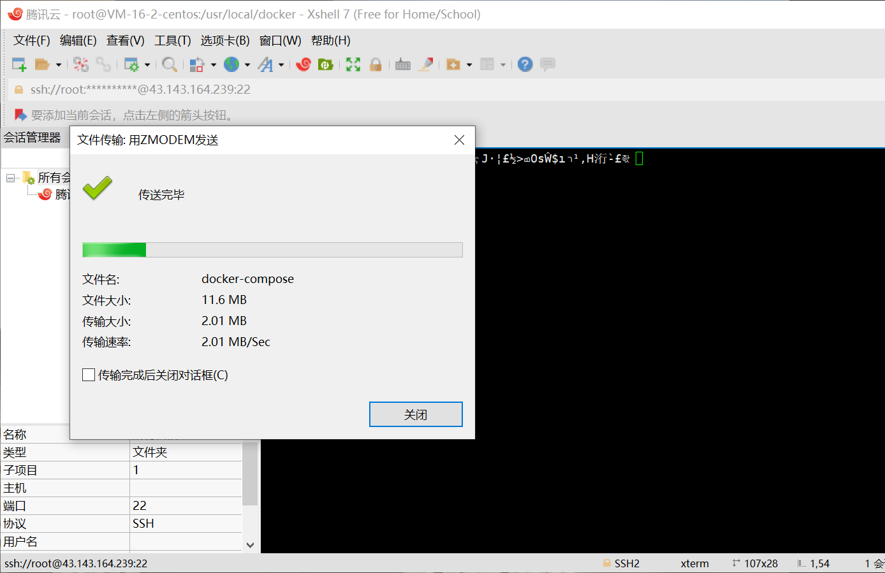Open session properties gear icon
Viewport: 885px width, 573px height.
pos(131,64)
